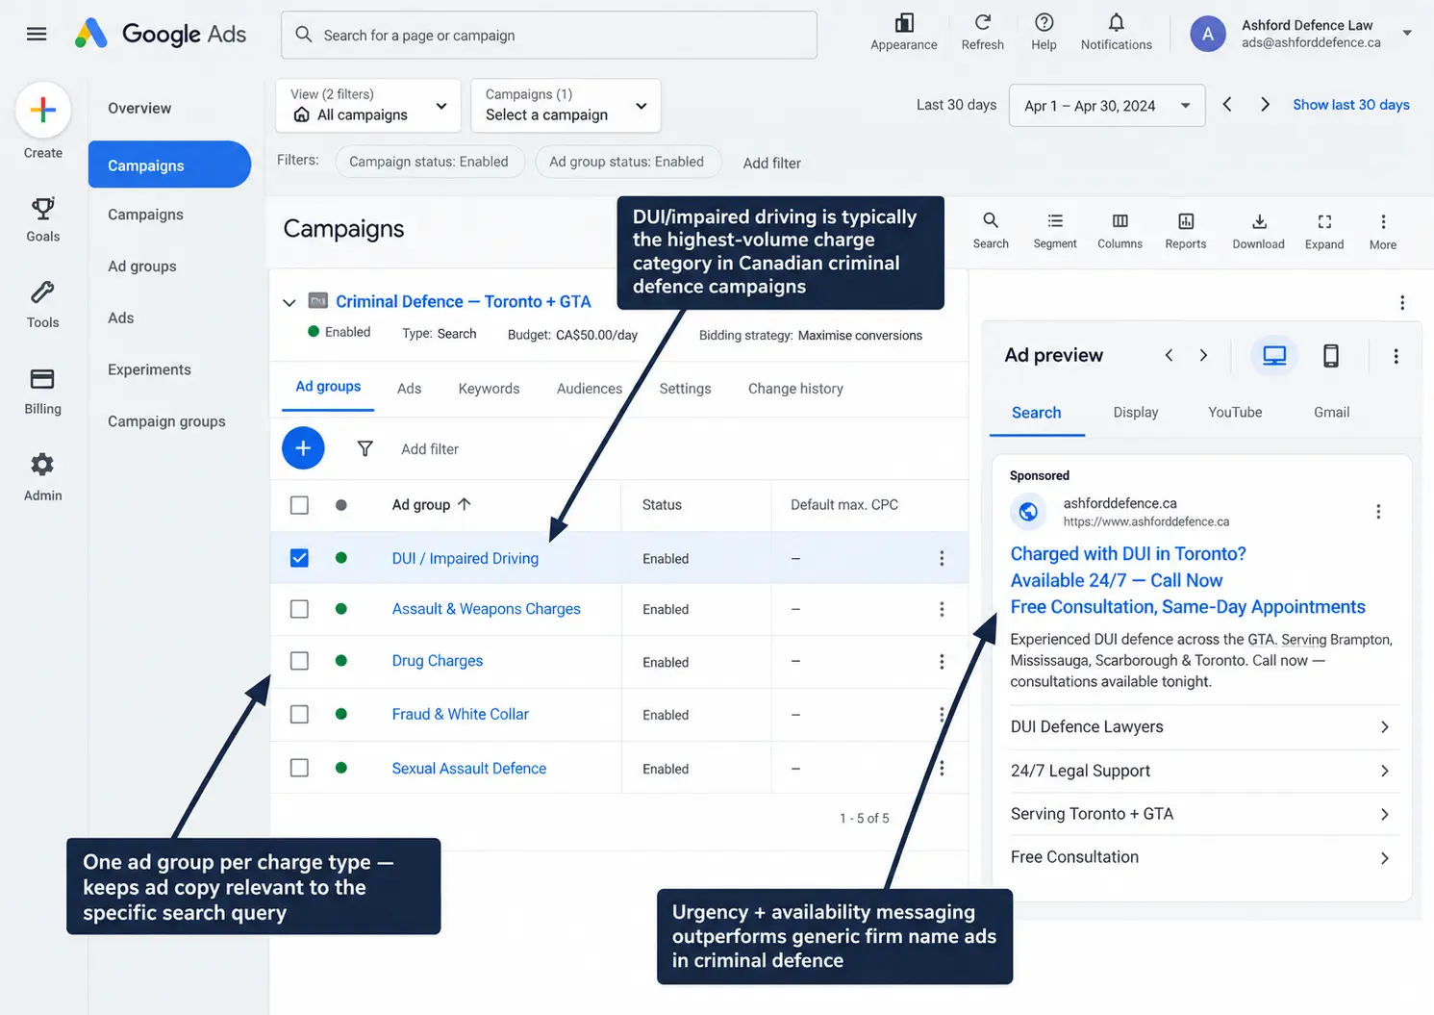Image resolution: width=1434 pixels, height=1015 pixels.
Task: Check the Drug Charges checkbox
Action: 299,661
